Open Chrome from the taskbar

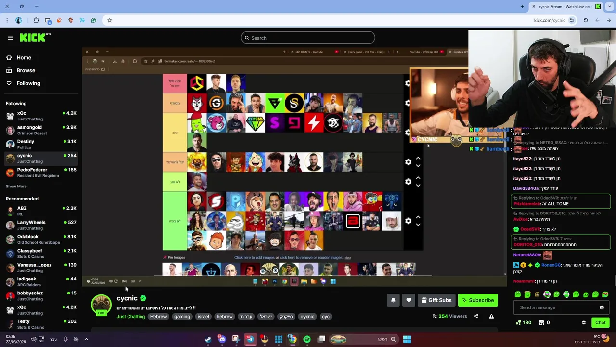(x=293, y=339)
